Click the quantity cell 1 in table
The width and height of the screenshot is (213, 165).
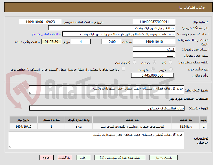pyautogui.click(x=51, y=127)
